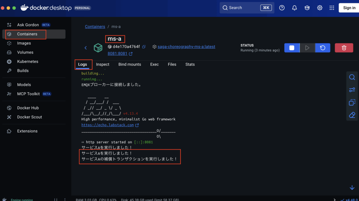The image size is (359, 201).
Task: Copy logs to clipboard icon
Action: click(x=352, y=102)
